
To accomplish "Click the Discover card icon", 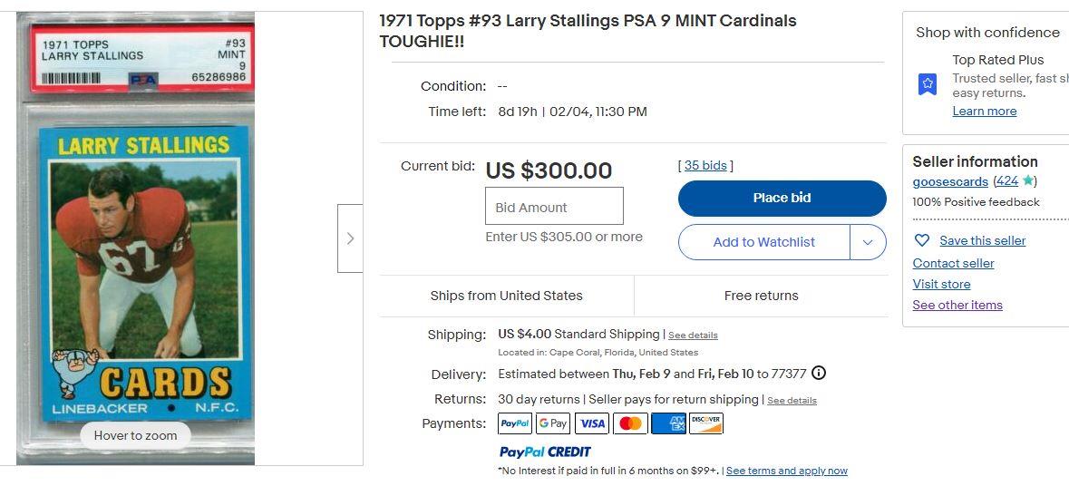I will (x=706, y=423).
